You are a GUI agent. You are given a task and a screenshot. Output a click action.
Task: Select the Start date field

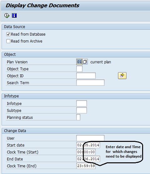point(88,145)
